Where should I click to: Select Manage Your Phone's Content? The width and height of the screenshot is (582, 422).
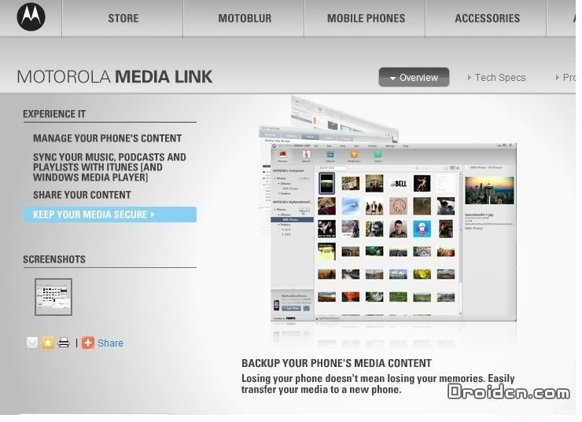[x=107, y=138]
